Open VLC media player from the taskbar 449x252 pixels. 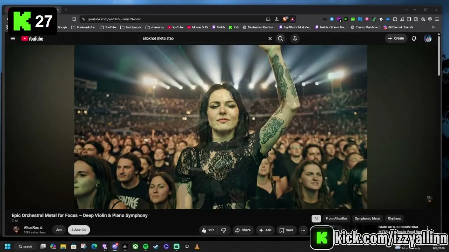pos(197,246)
